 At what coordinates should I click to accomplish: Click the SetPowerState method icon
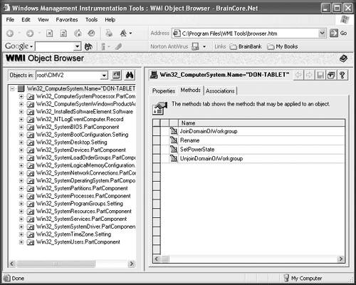(174, 150)
